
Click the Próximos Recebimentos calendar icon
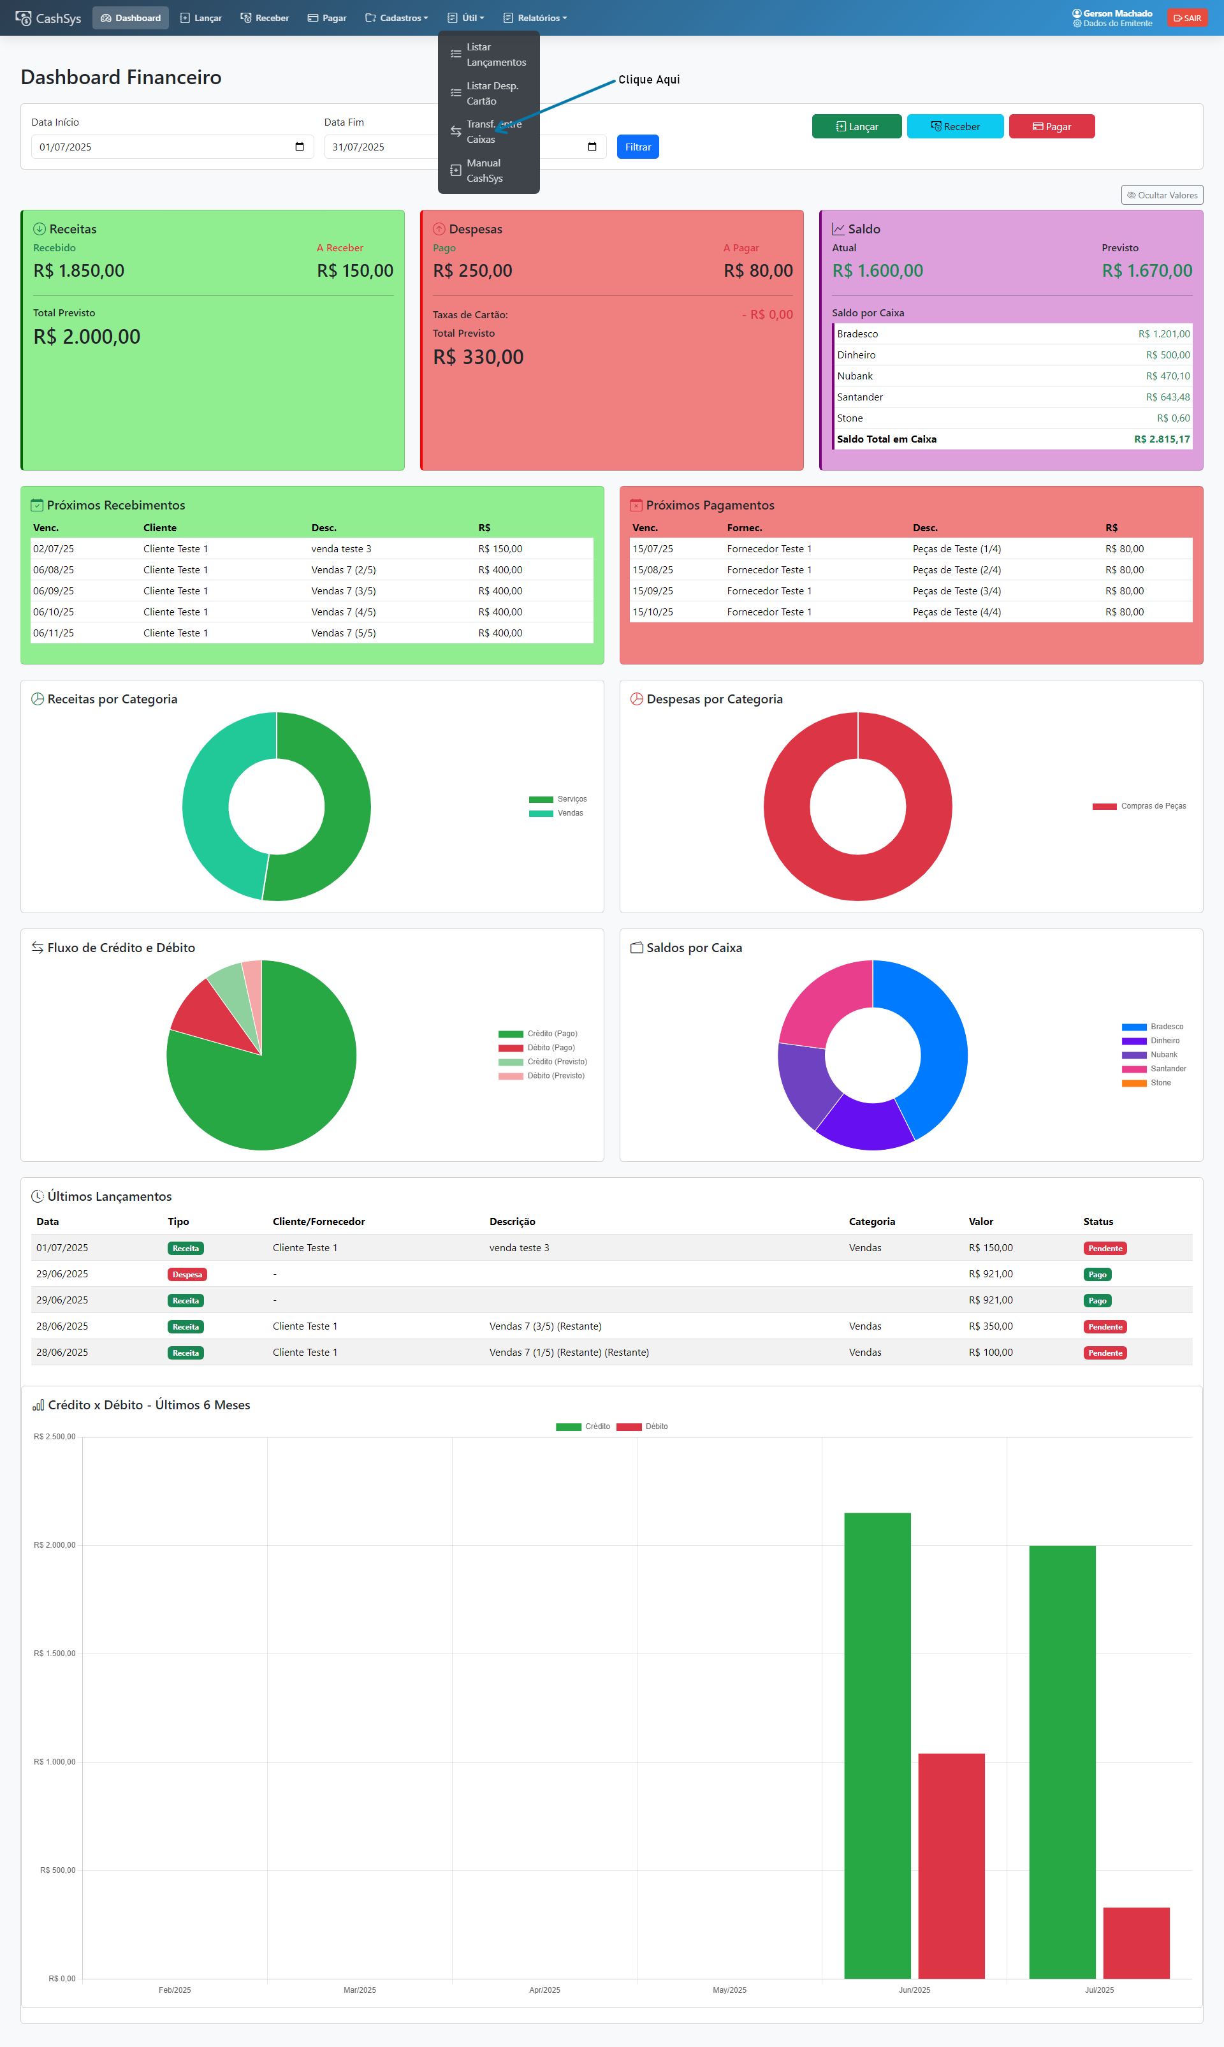coord(36,505)
